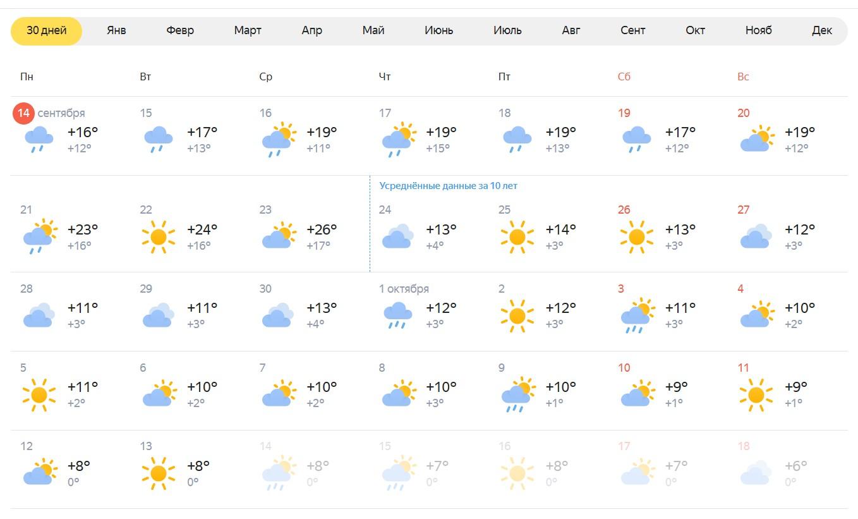Click sun icon for September 26
Viewport: 858px width, 519px height.
(637, 237)
